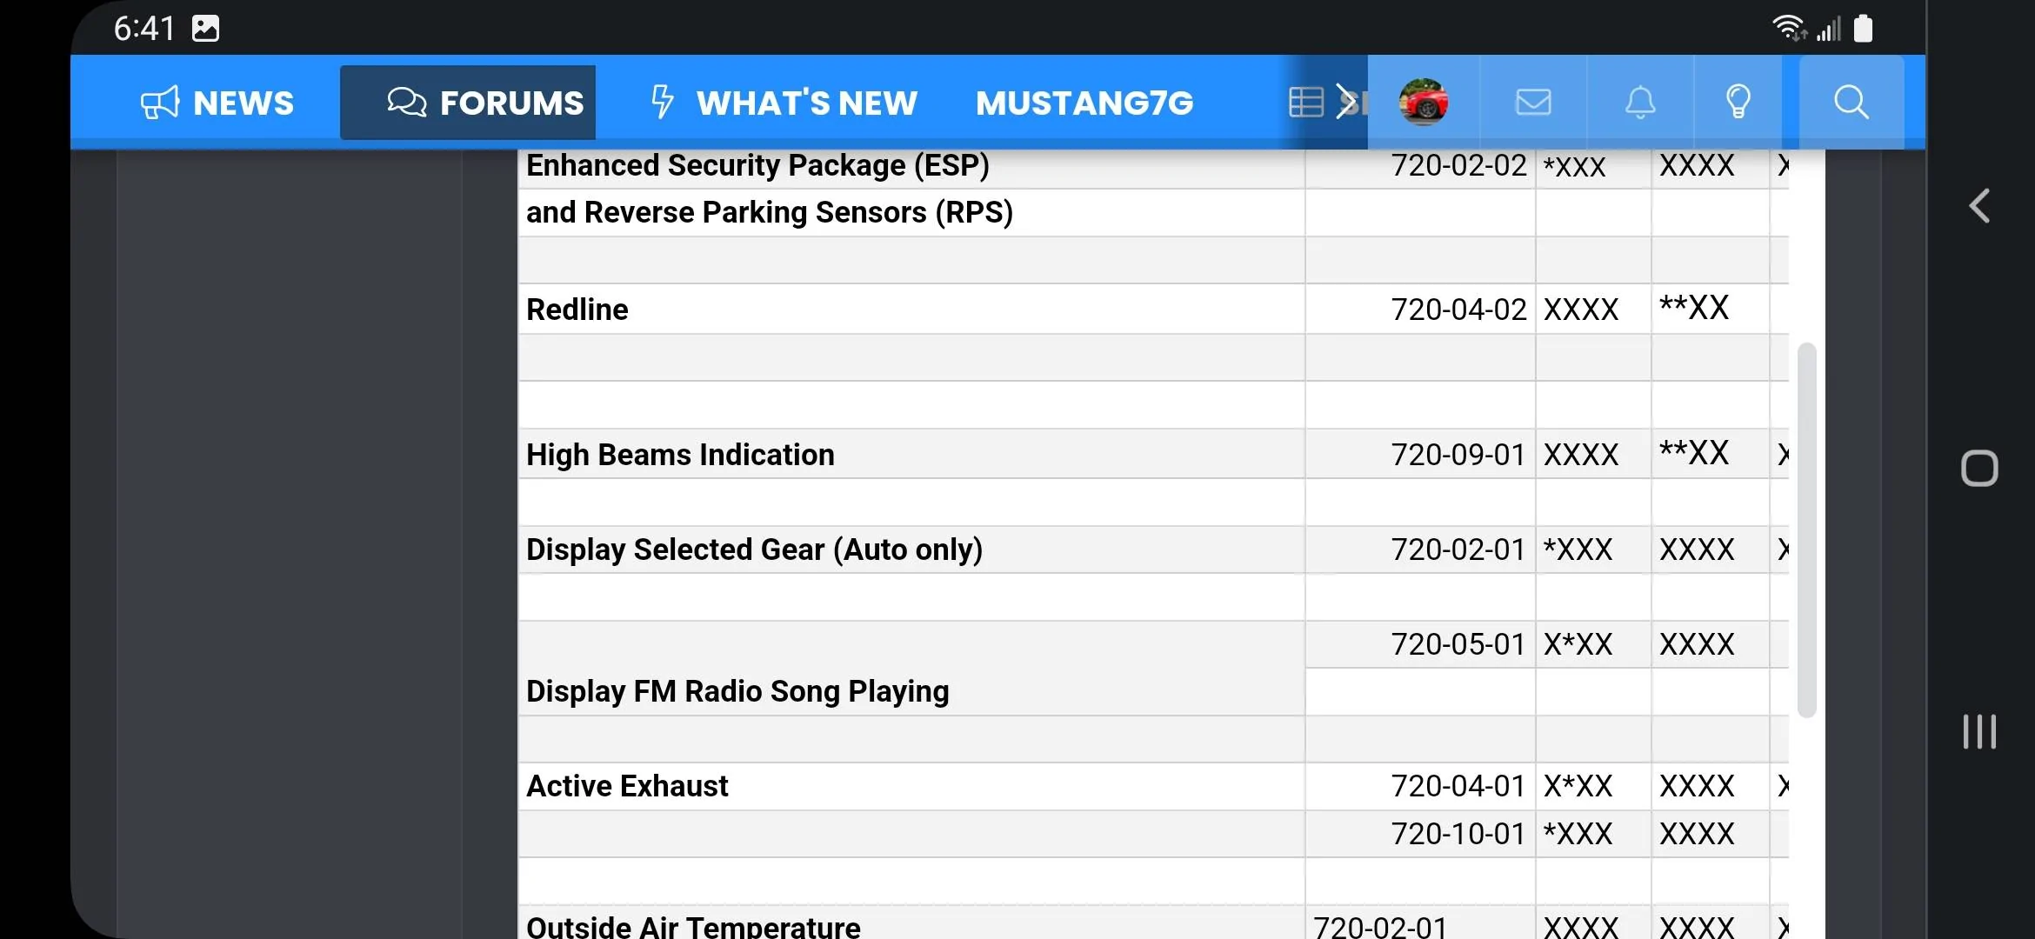
Task: Go to What's New section
Action: click(x=784, y=103)
